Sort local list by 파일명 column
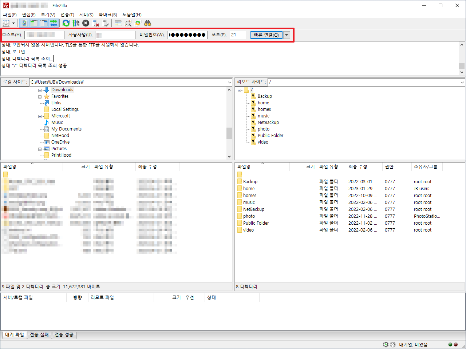The height and width of the screenshot is (349, 466). tap(32, 167)
